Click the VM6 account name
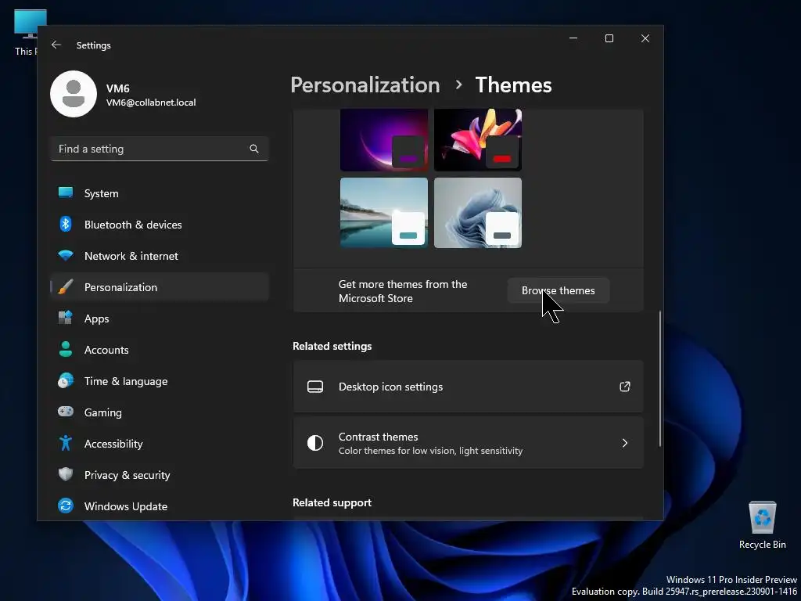The image size is (801, 601). coord(117,88)
